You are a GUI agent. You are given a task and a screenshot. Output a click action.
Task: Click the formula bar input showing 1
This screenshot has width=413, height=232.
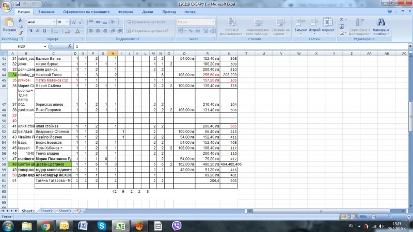pyautogui.click(x=241, y=46)
